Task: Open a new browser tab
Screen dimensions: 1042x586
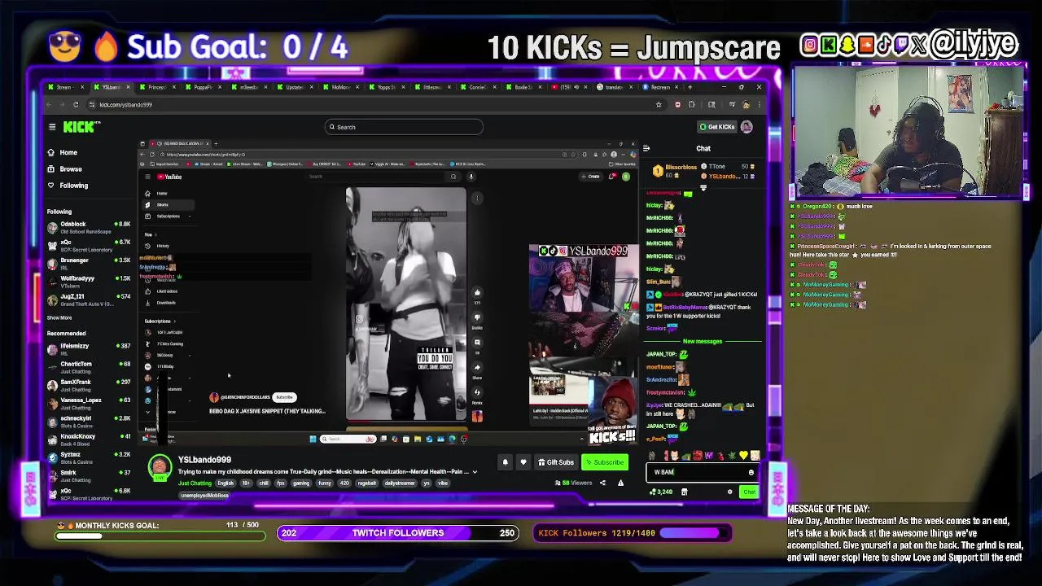Action: 691,87
